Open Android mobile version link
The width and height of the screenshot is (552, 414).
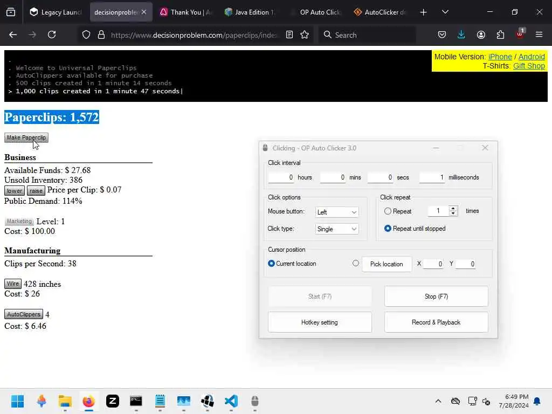coord(532,57)
